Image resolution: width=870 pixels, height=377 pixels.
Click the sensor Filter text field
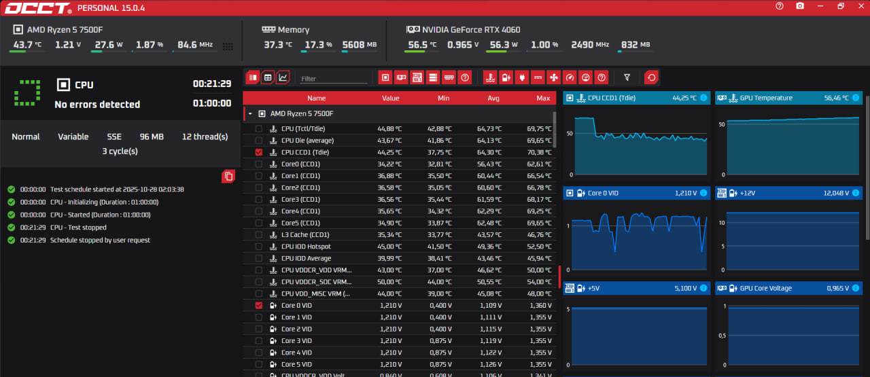(x=333, y=79)
